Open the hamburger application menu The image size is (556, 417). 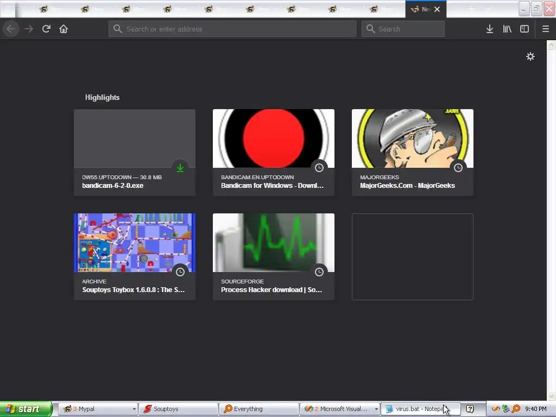[545, 29]
